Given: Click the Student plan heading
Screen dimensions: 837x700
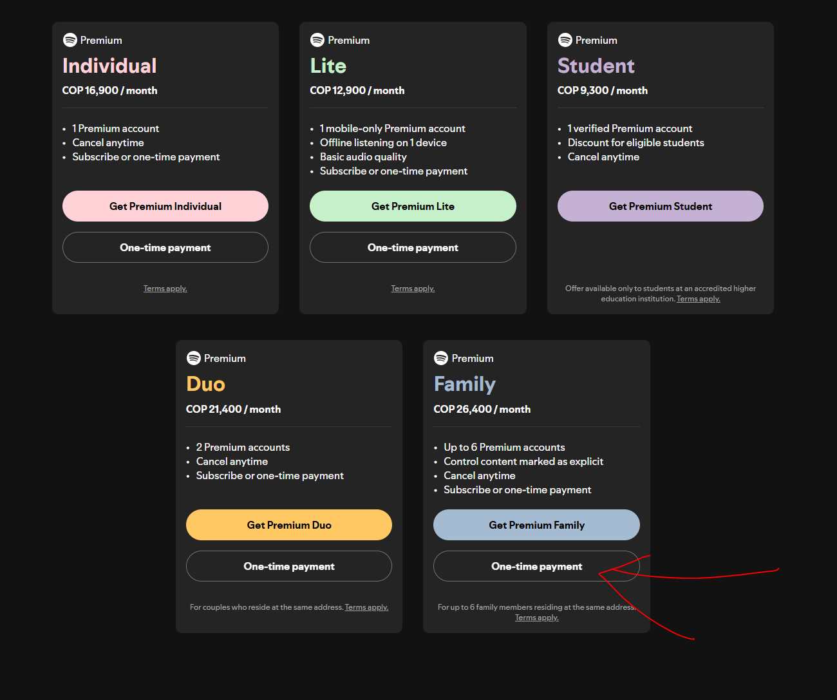Looking at the screenshot, I should pos(596,66).
